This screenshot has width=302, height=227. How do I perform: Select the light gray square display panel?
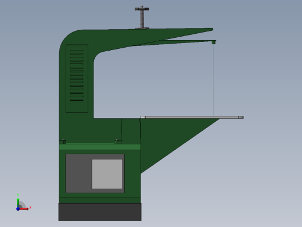107,174
